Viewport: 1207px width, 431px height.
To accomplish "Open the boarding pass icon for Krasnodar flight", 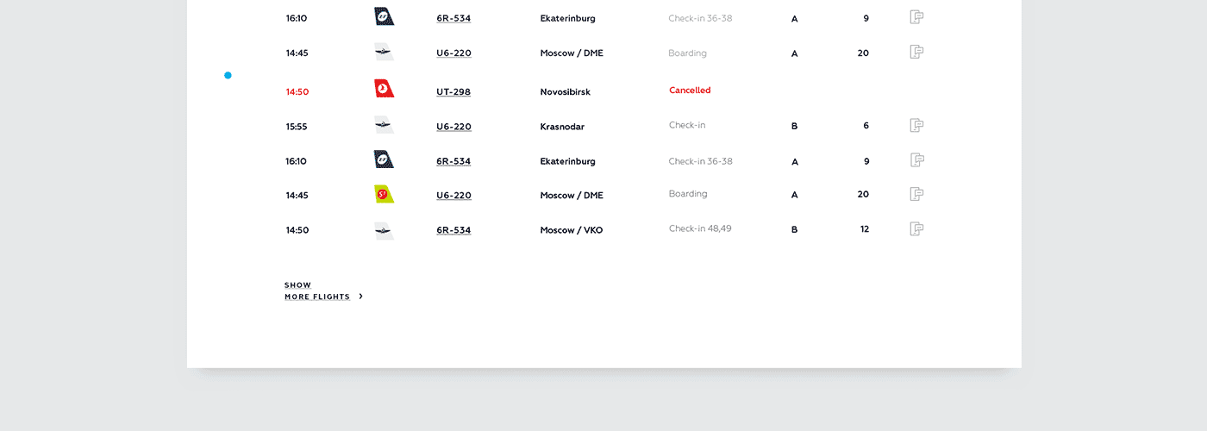I will pyautogui.click(x=916, y=126).
